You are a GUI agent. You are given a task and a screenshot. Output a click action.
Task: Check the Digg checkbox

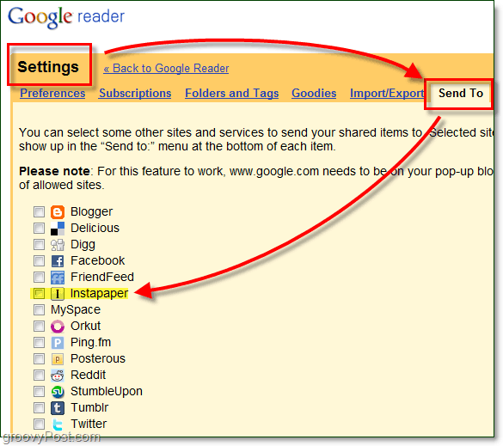point(40,245)
